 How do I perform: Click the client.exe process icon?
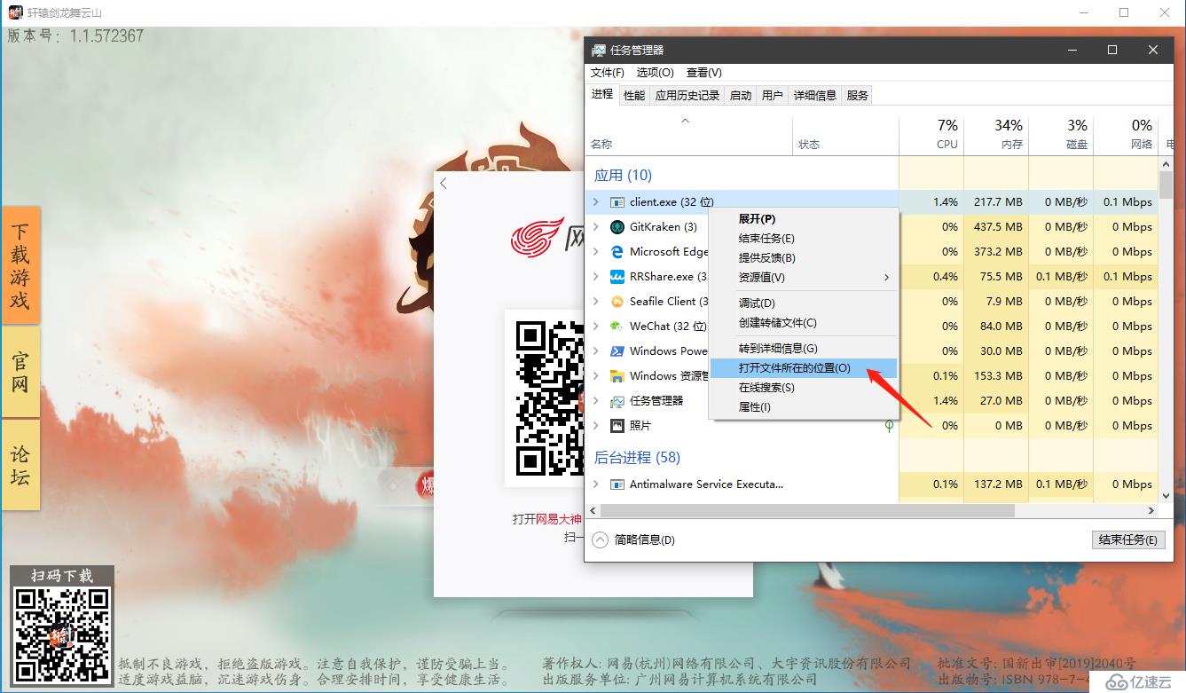coord(617,202)
